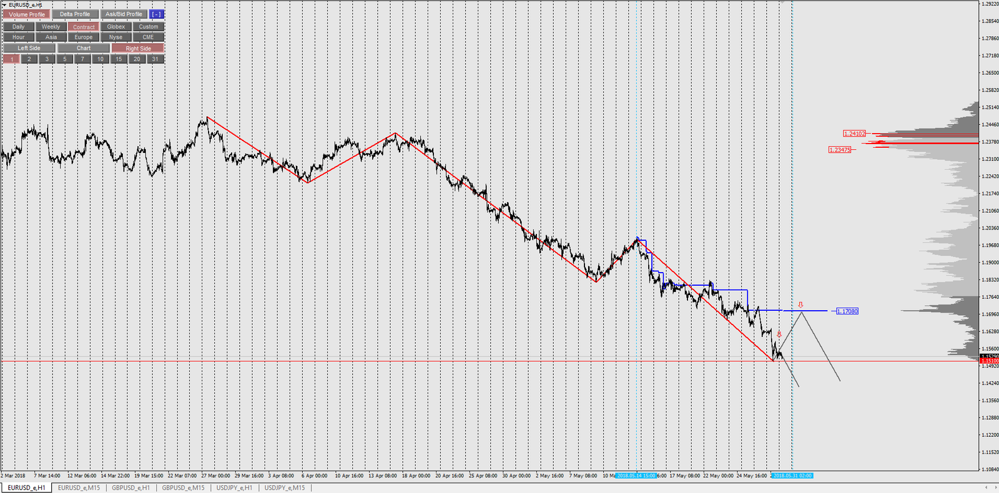Open the chart title dropdown triangle
This screenshot has width=999, height=493.
(x=4, y=5)
